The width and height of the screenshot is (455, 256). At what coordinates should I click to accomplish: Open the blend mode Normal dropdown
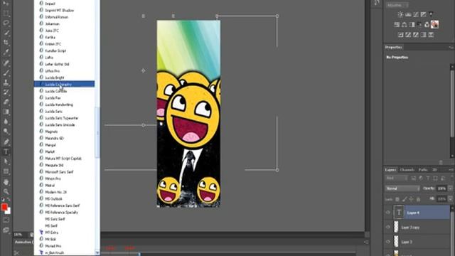(402, 188)
